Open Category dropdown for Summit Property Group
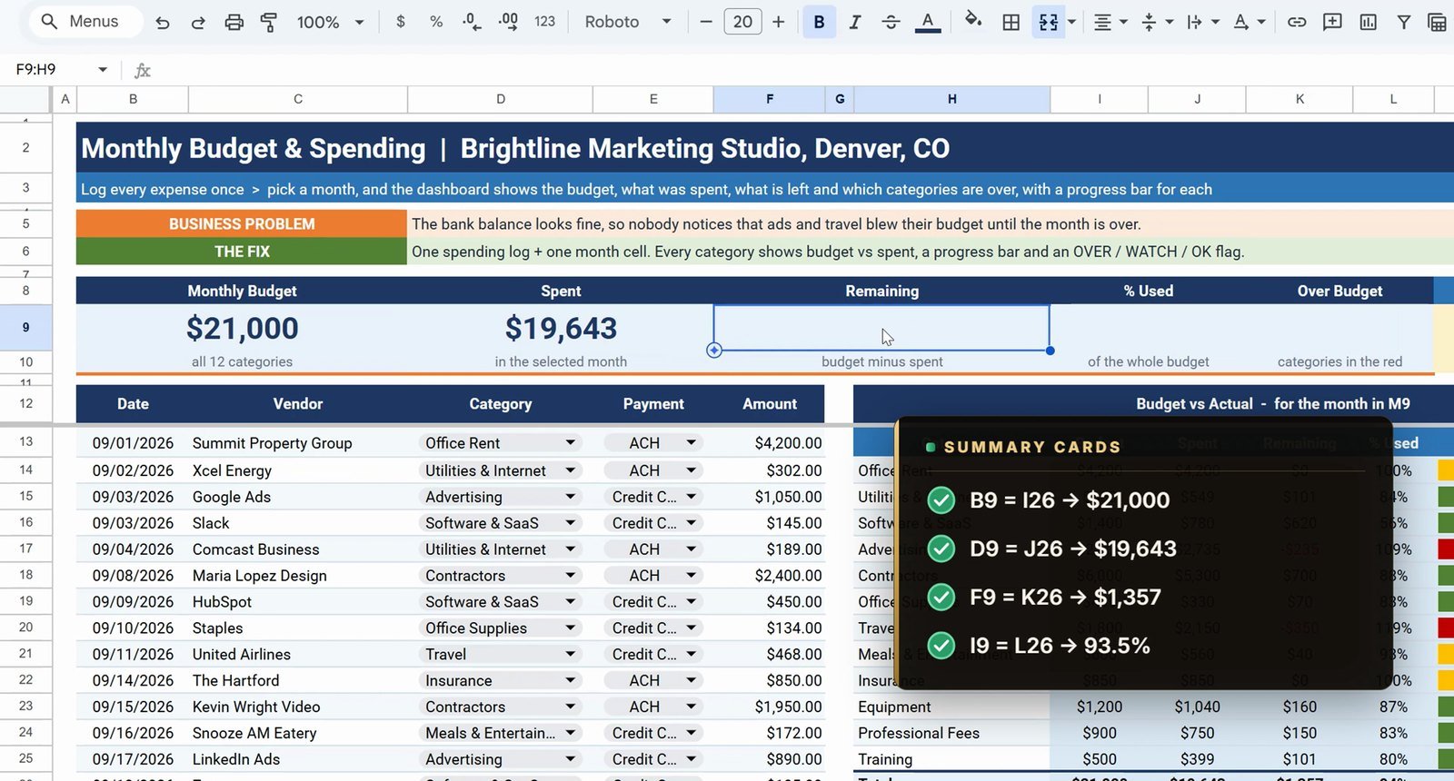Viewport: 1454px width, 781px height. 570,443
